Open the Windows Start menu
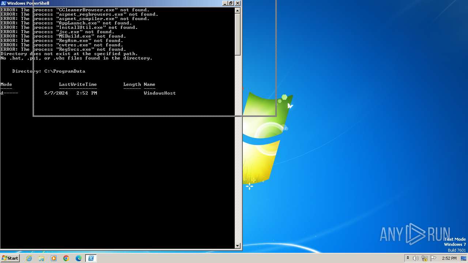 click(x=10, y=258)
